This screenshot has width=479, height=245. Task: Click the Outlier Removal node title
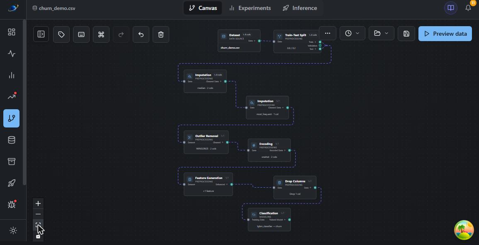(x=207, y=136)
